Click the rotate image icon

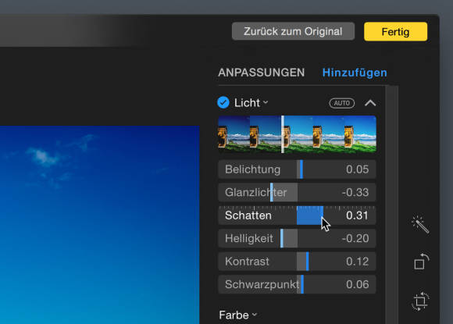click(421, 262)
